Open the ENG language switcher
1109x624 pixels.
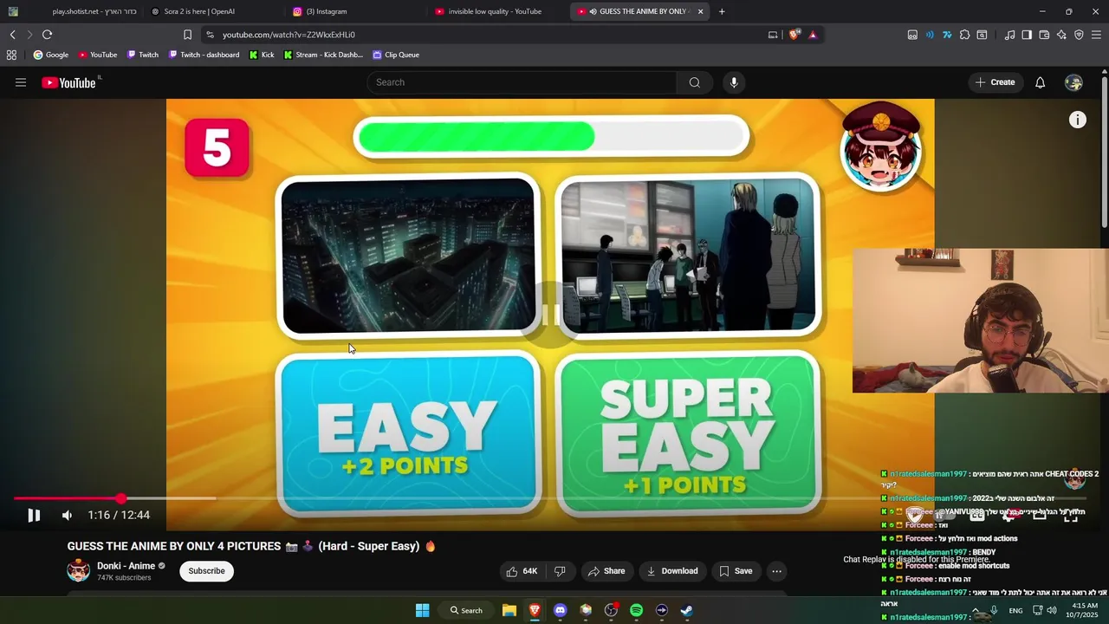[x=1015, y=610]
